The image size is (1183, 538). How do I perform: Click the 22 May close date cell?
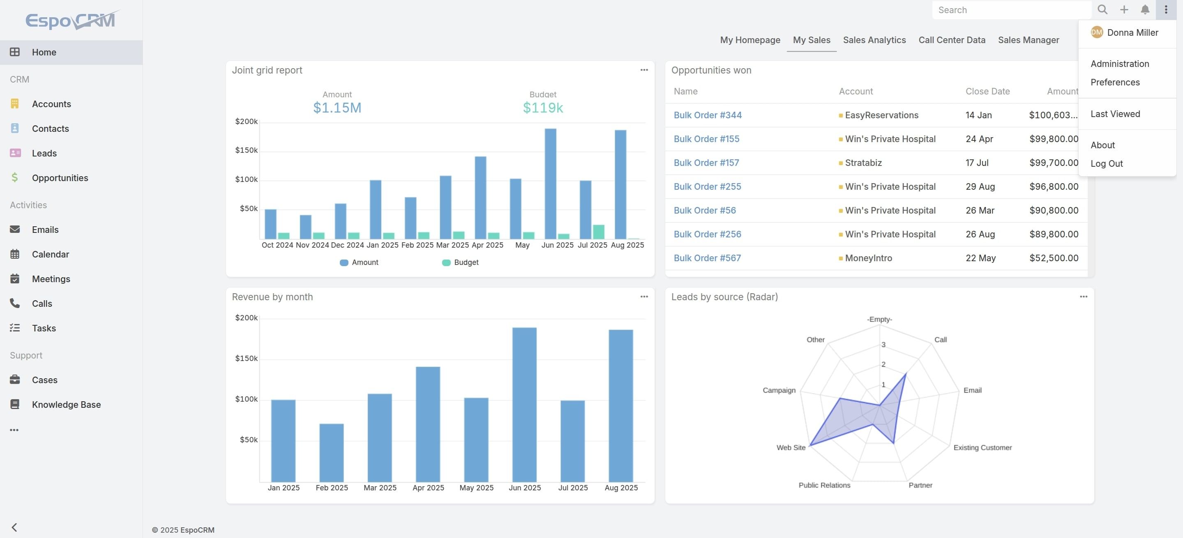coord(980,258)
